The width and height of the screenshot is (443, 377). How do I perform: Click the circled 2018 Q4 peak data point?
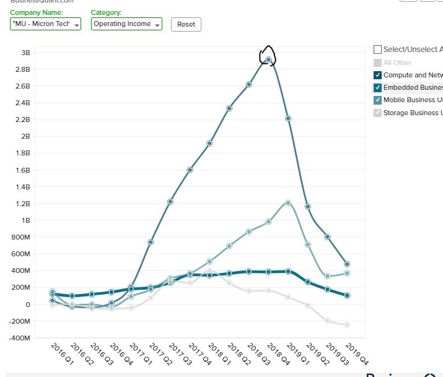[268, 60]
